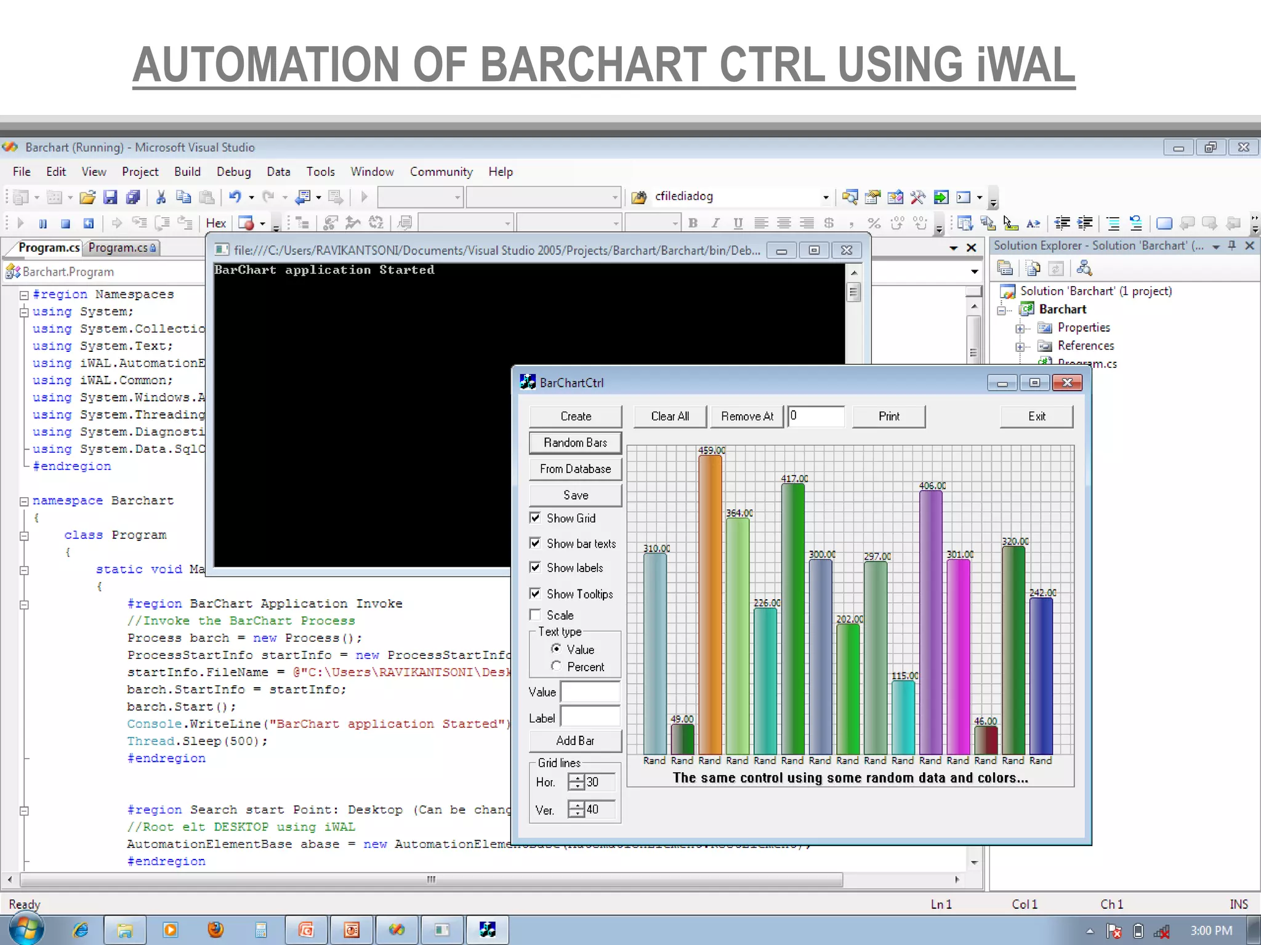Click the Clear All button
Viewport: 1261px width, 945px height.
[x=670, y=417]
